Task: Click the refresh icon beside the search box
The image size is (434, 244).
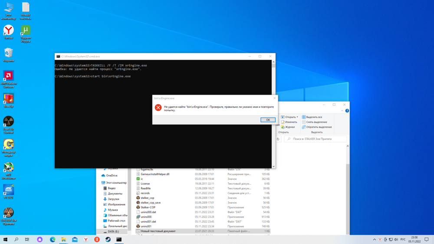Action: [x=278, y=139]
